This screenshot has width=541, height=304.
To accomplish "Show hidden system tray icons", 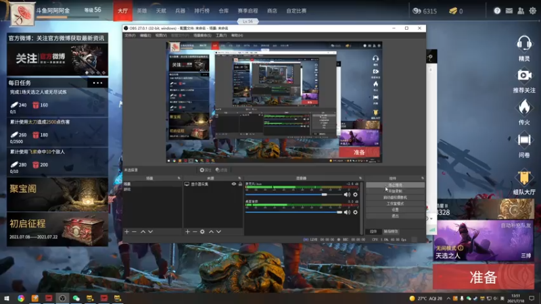I will point(448,298).
